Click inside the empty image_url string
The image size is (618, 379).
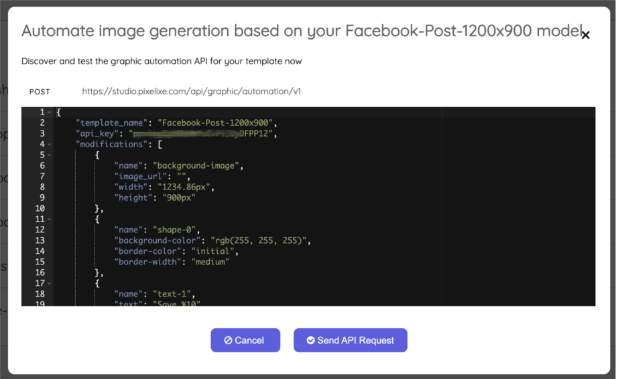pyautogui.click(x=180, y=177)
